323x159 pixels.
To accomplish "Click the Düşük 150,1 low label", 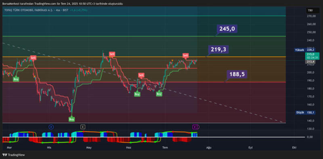I will coord(305,113).
